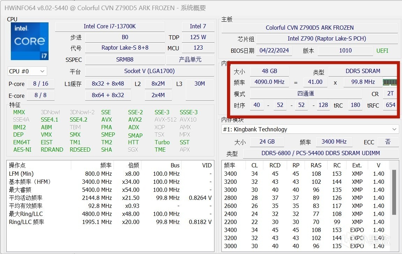The width and height of the screenshot is (402, 254).
Task: Open the CPU #0 selector dropdown
Action: [27, 71]
